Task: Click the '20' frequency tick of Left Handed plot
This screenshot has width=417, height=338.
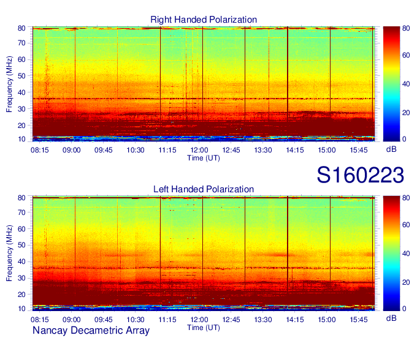Action: (x=21, y=295)
